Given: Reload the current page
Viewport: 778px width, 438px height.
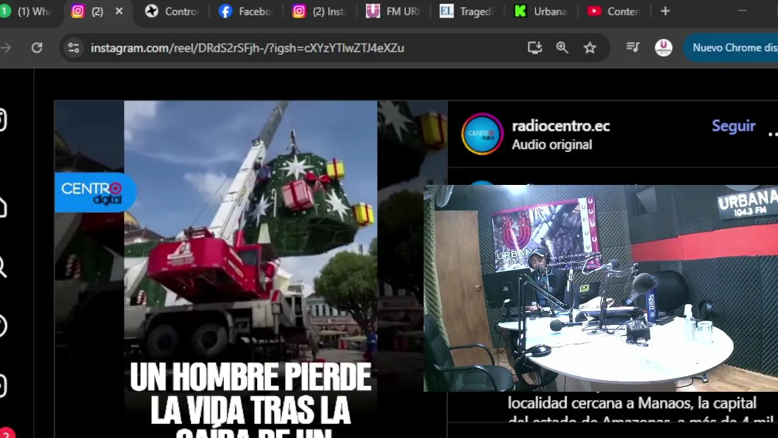Looking at the screenshot, I should [37, 47].
